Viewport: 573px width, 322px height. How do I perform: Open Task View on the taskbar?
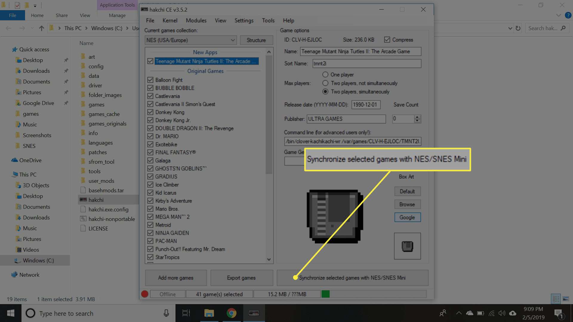tap(186, 313)
